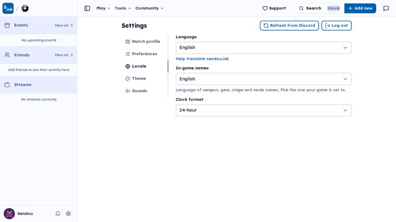
Task: Click View all for Events
Action: click(64, 26)
